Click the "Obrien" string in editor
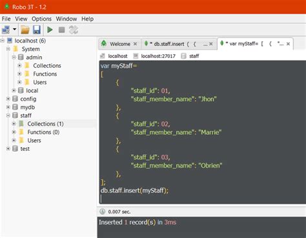 pos(210,166)
